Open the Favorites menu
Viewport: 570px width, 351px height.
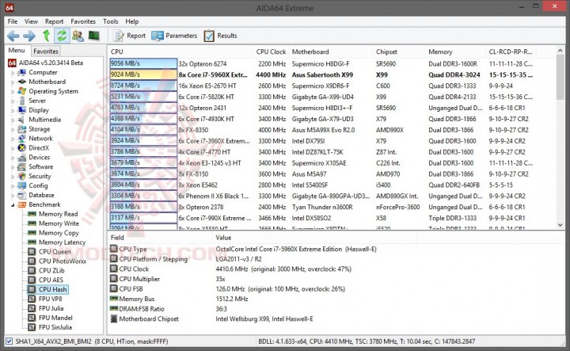coord(83,21)
